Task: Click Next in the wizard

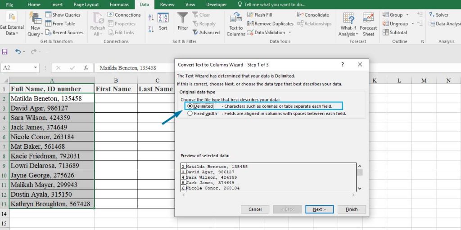Action: click(319, 209)
